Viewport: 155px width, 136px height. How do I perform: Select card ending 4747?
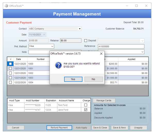[x=34, y=110]
